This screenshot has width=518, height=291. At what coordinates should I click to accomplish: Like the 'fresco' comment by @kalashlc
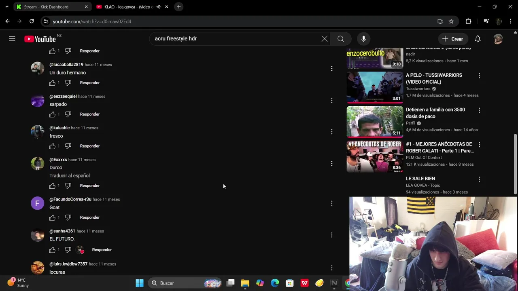(52, 146)
